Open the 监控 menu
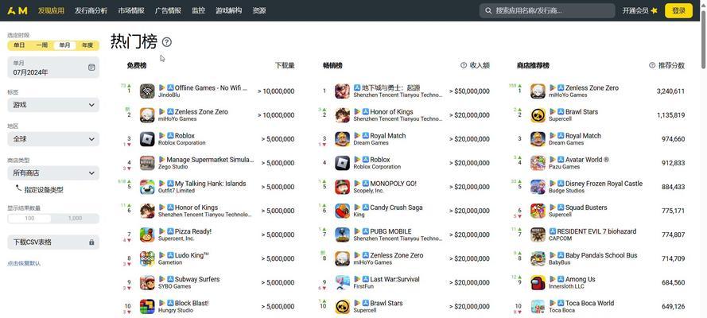707x318 pixels. coord(198,10)
